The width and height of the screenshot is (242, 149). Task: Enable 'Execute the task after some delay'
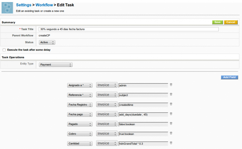[4, 50]
